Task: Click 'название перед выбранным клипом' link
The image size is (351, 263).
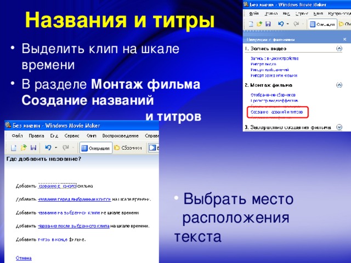Action: [75, 199]
